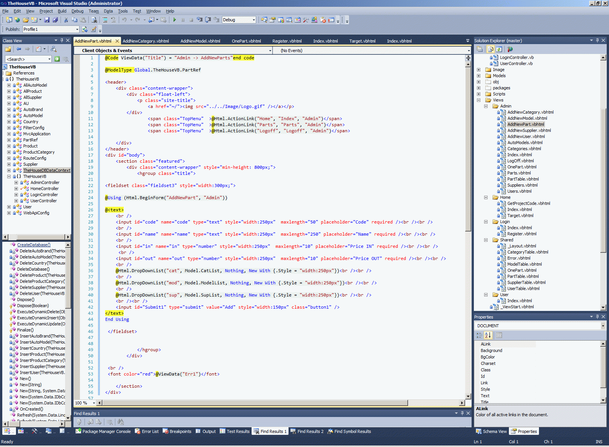Toggle auto-hide pin on Class View panel
This screenshot has height=447, width=609.
[62, 40]
